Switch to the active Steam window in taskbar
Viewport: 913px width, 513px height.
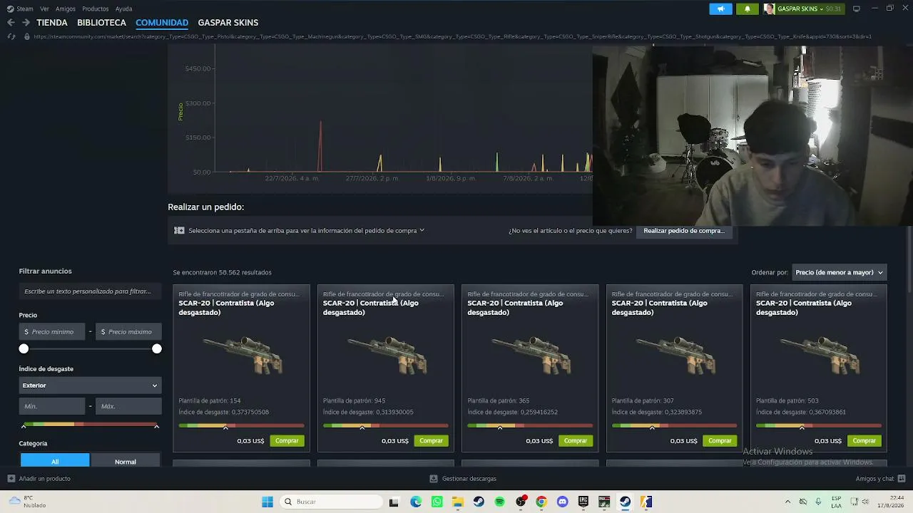(x=626, y=502)
